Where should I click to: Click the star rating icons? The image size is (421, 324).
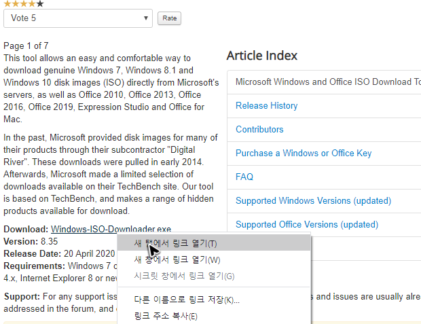click(24, 3)
